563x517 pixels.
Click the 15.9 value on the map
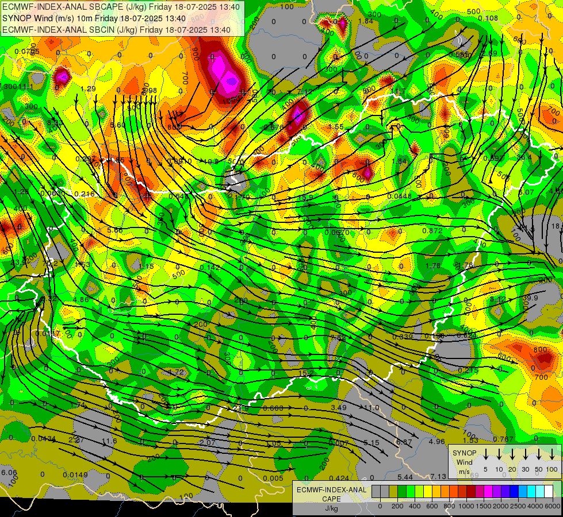click(x=305, y=198)
